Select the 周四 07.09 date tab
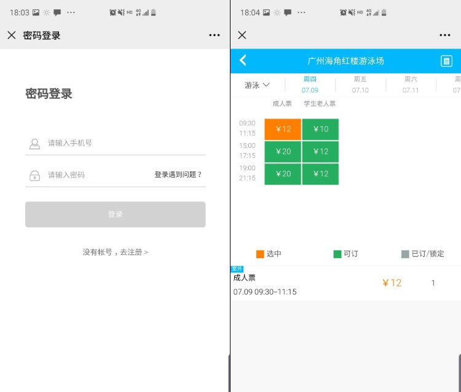Viewport: 461px width, 392px height. (310, 85)
